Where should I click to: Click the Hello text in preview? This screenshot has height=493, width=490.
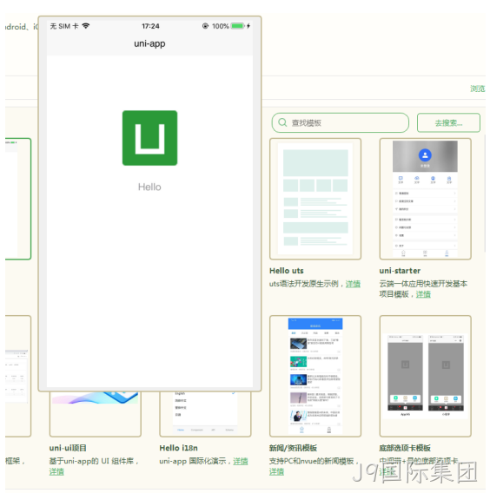click(x=149, y=187)
